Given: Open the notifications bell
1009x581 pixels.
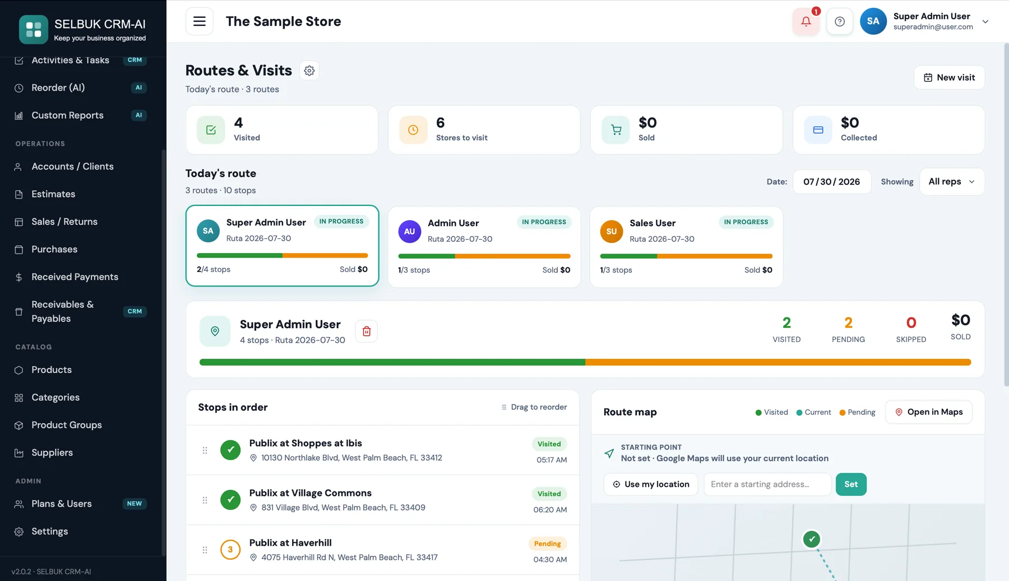Looking at the screenshot, I should point(806,21).
